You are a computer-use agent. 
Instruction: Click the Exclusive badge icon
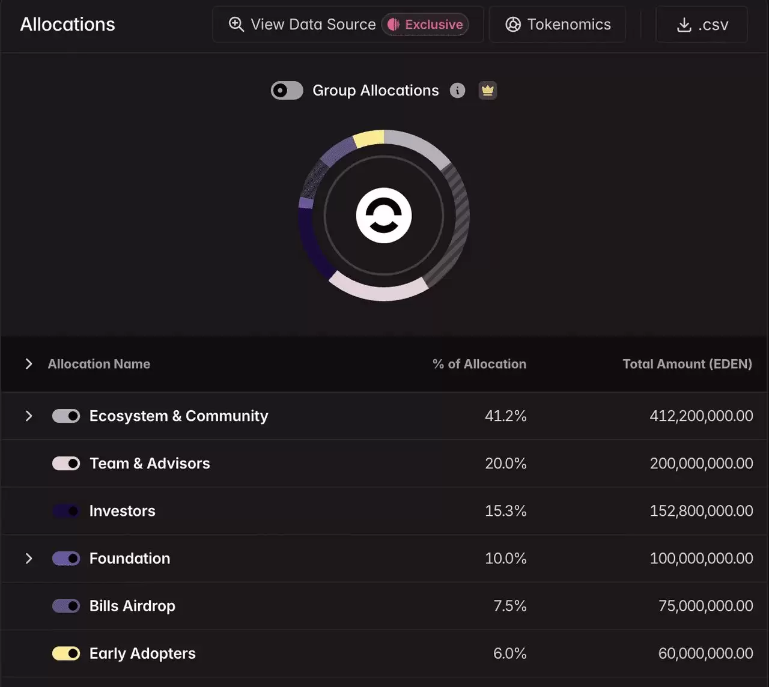[x=394, y=25]
